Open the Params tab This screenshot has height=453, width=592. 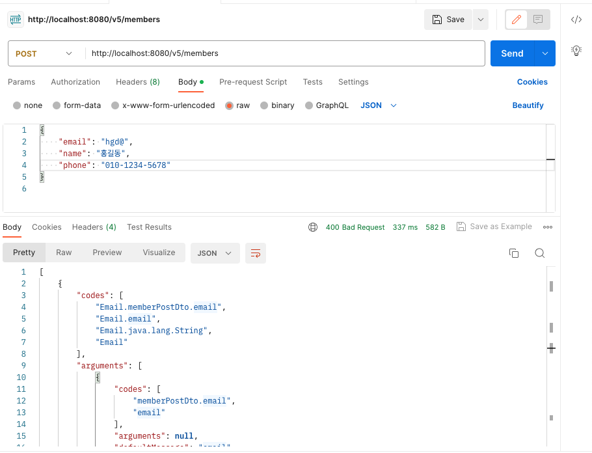pyautogui.click(x=21, y=82)
